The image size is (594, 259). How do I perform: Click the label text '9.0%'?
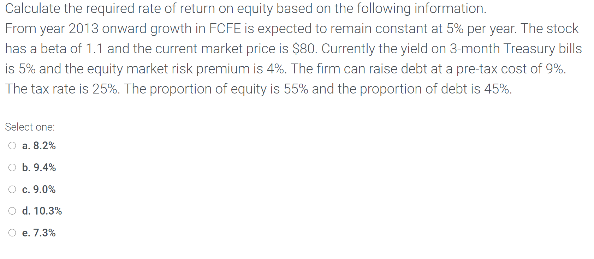point(44,189)
